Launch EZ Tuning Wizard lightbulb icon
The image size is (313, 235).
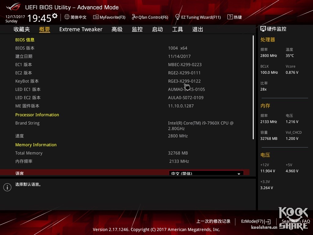(177, 17)
